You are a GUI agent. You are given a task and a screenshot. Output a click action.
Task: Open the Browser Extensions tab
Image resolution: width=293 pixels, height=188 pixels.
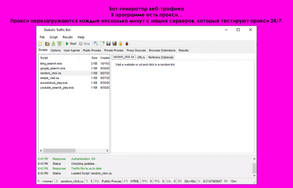162,50
